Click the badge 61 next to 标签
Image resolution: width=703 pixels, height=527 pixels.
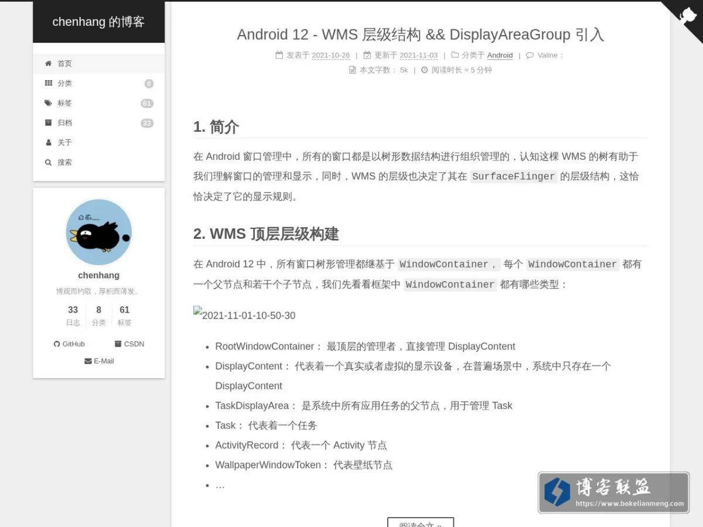[x=147, y=104]
